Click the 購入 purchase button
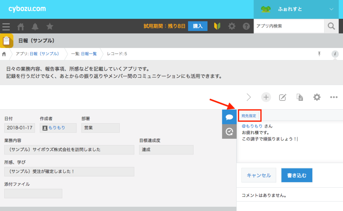 198,26
